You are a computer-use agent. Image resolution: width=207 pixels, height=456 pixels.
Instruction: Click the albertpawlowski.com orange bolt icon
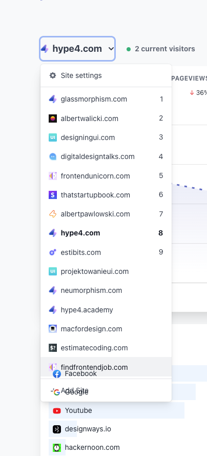(53, 214)
